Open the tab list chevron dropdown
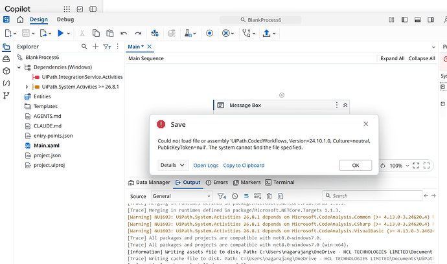The image size is (447, 264). (x=433, y=47)
